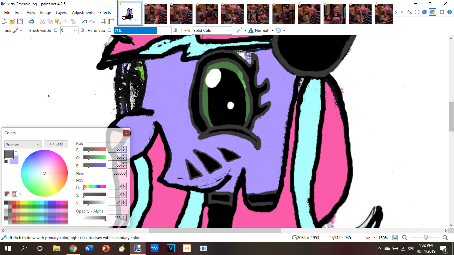Open the Brush width dropdown
This screenshot has width=454, height=255.
click(75, 31)
